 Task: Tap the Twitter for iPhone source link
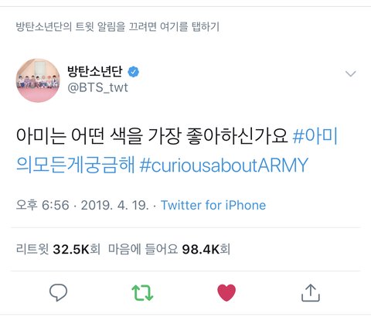[213, 206]
